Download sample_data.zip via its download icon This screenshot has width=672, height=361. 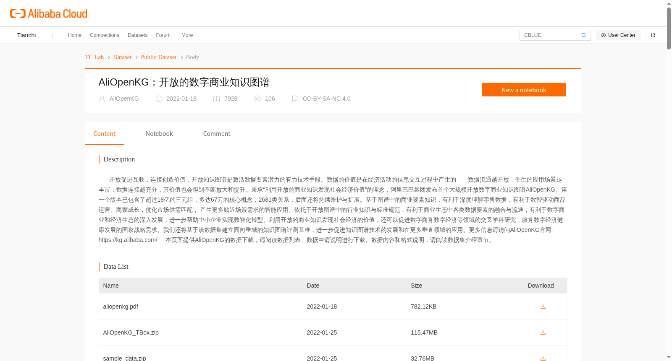543,358
